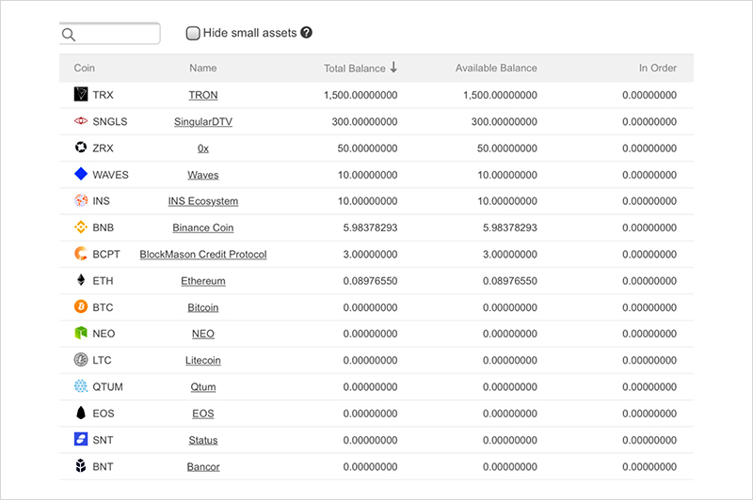Click the orange BTC coin icon
Viewport: 753px width, 500px height.
click(x=81, y=306)
